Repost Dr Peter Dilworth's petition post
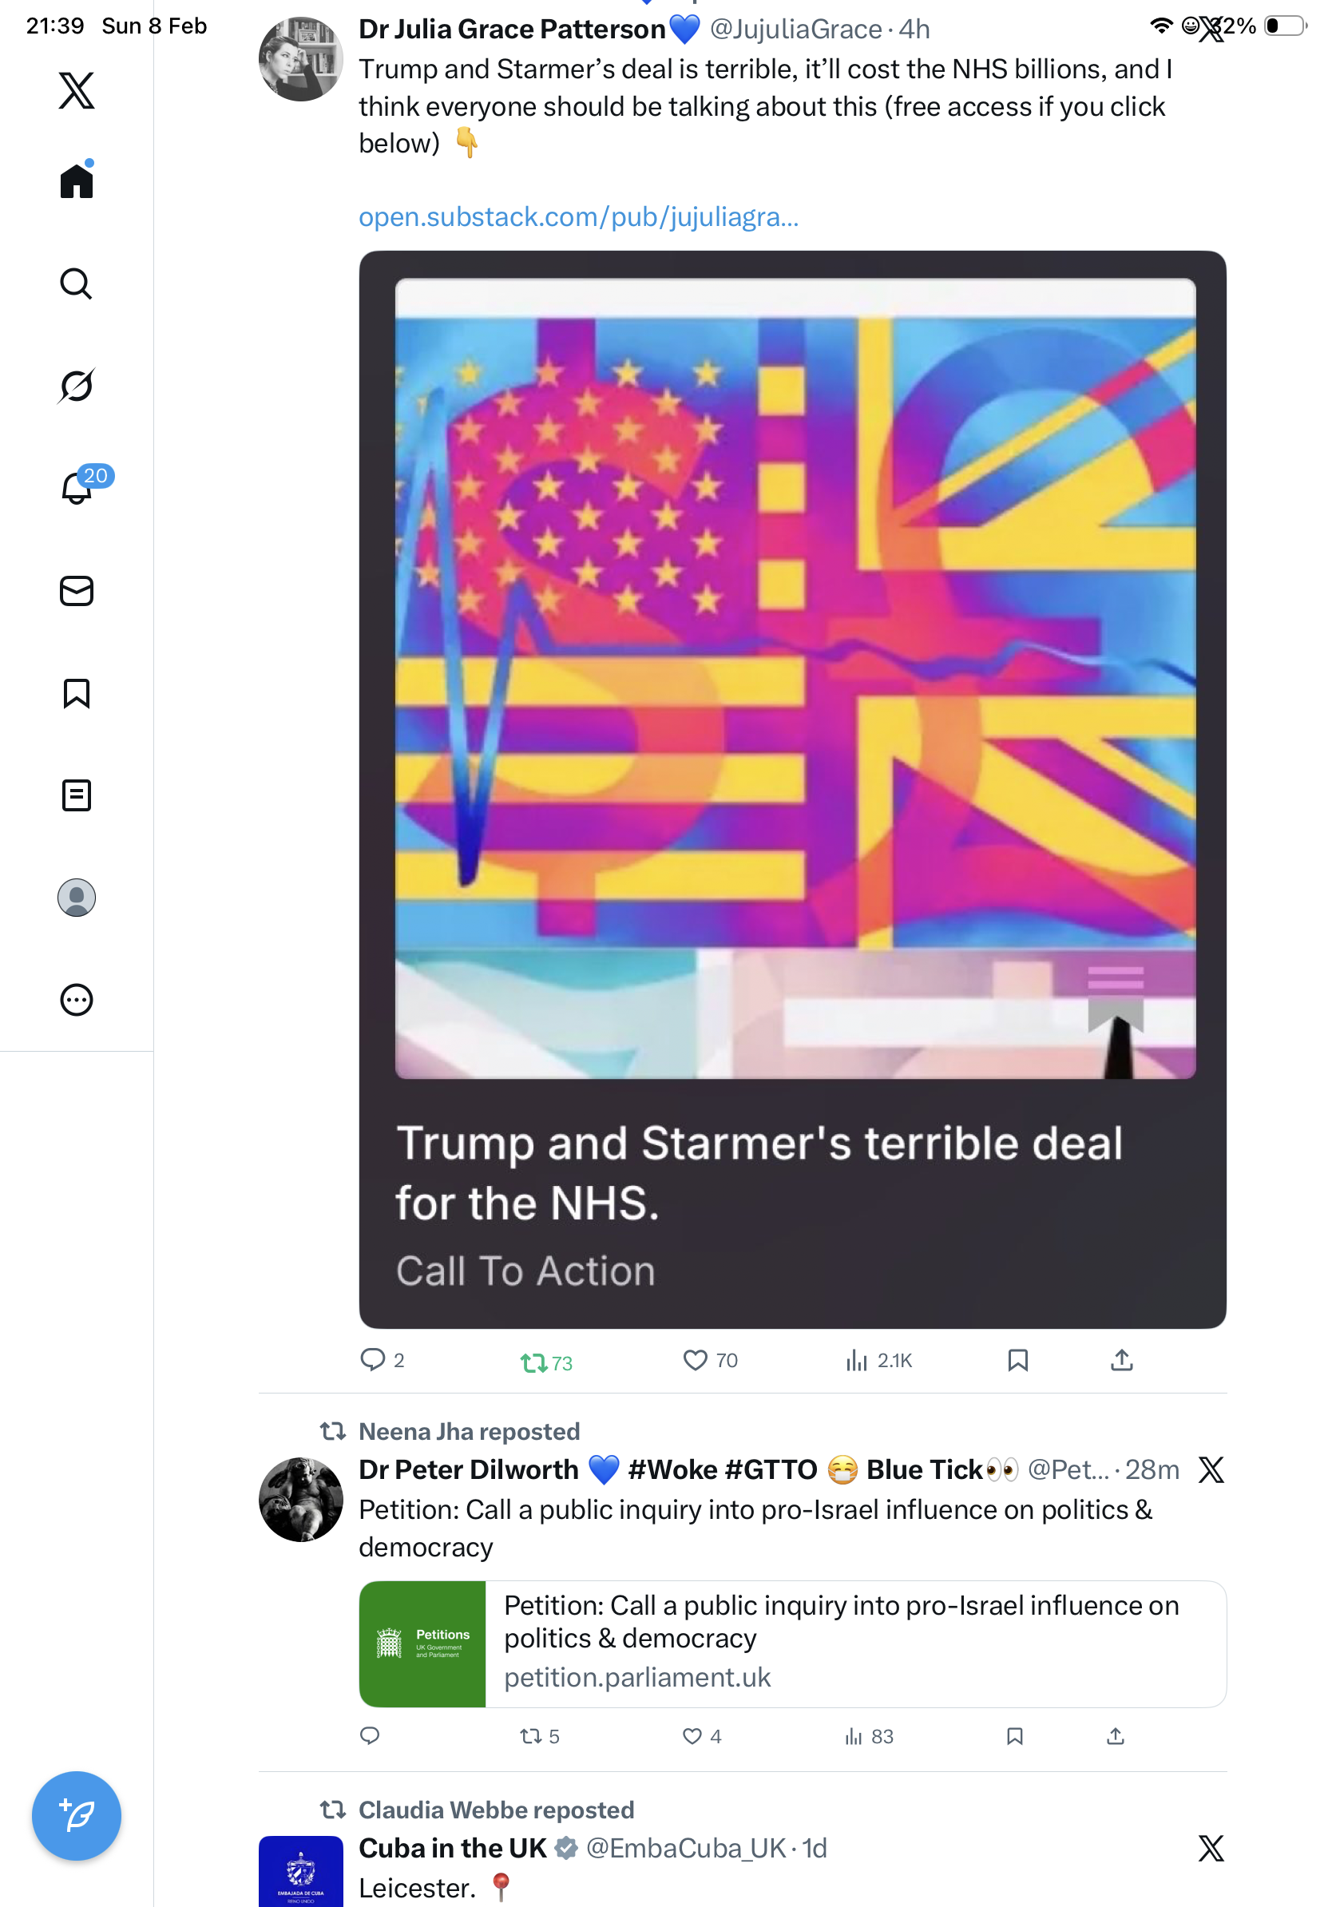Viewport: 1332px width, 1907px height. (530, 1736)
